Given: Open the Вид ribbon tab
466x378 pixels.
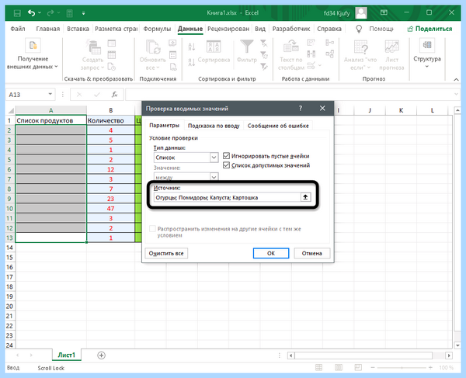Looking at the screenshot, I should pyautogui.click(x=260, y=29).
